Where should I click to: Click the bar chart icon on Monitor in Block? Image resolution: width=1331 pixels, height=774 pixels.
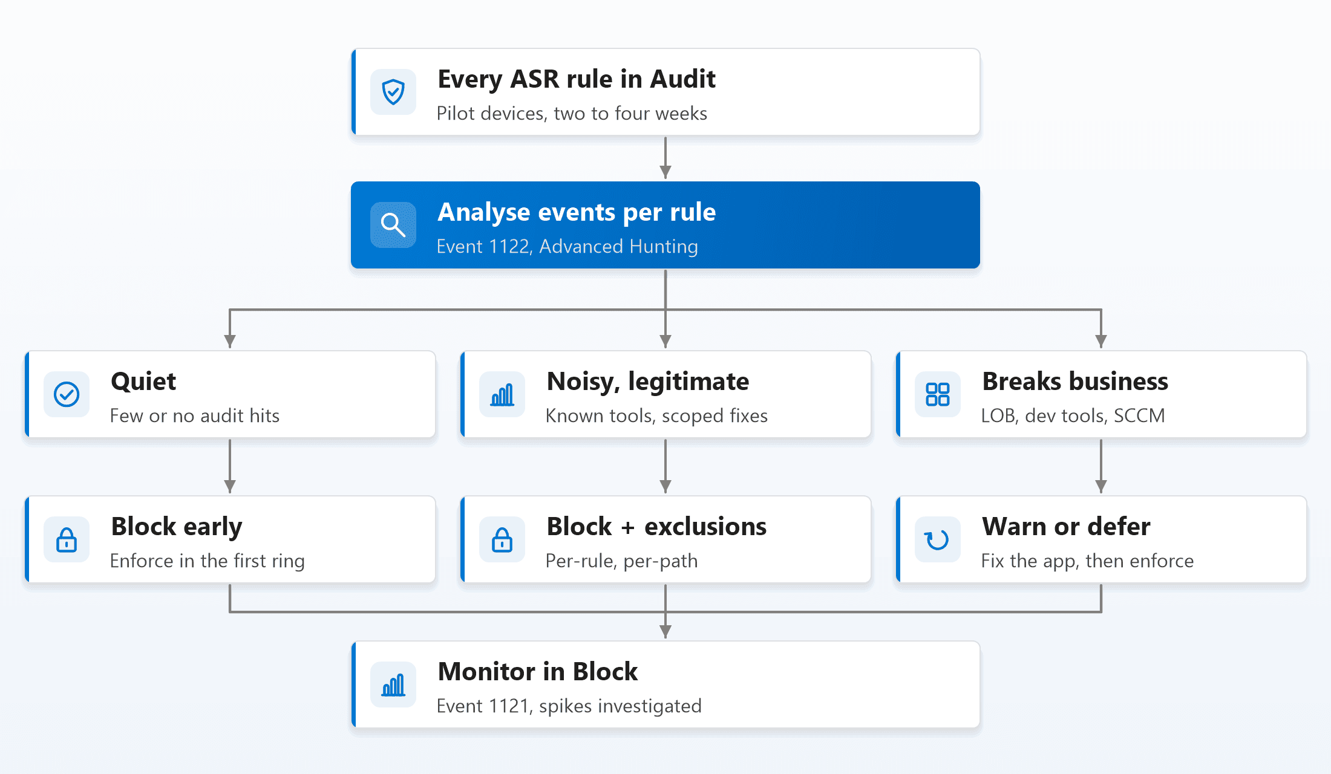393,685
